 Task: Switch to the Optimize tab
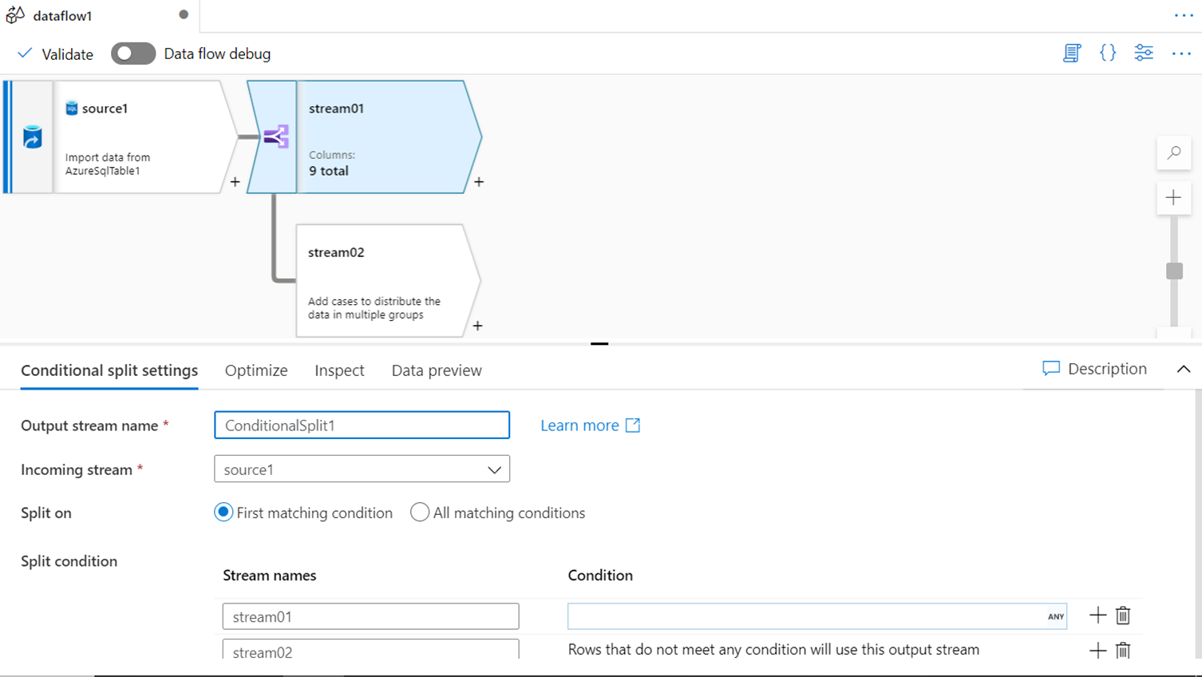pyautogui.click(x=256, y=370)
